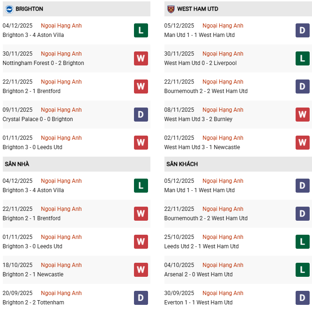Open the Brighton 3 - 0 Leeds Utd match under Brighton header
This screenshot has width=312, height=310.
pyautogui.click(x=32, y=147)
